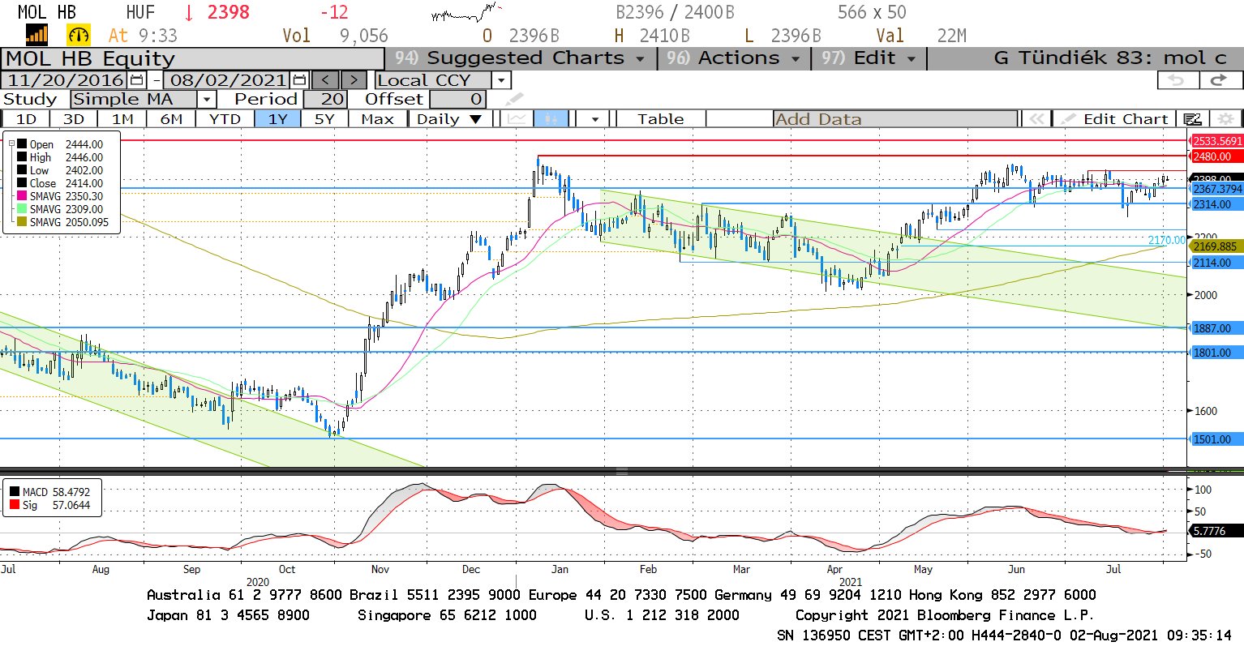Select the 3D range tab

click(x=74, y=119)
